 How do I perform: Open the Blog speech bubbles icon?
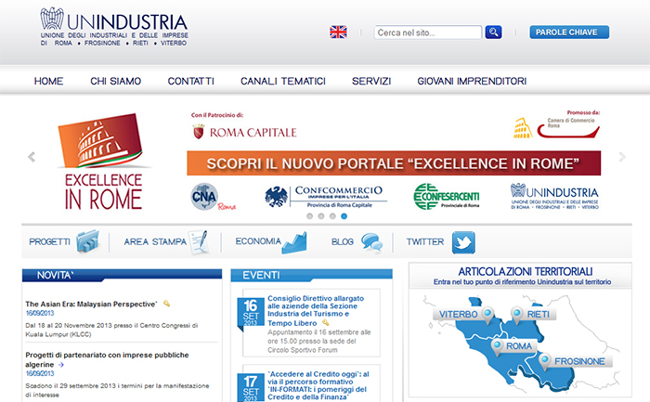[x=371, y=242]
